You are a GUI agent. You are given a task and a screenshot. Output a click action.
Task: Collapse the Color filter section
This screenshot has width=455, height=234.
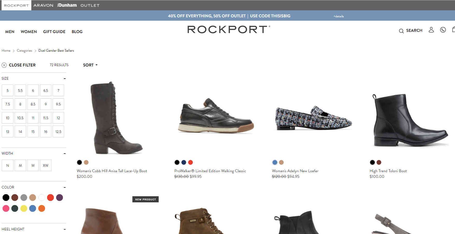click(65, 187)
